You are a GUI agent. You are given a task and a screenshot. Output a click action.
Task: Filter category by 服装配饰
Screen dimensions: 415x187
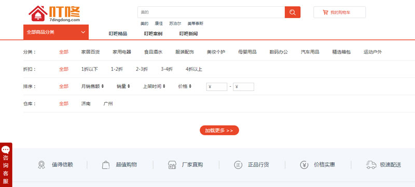pos(185,52)
